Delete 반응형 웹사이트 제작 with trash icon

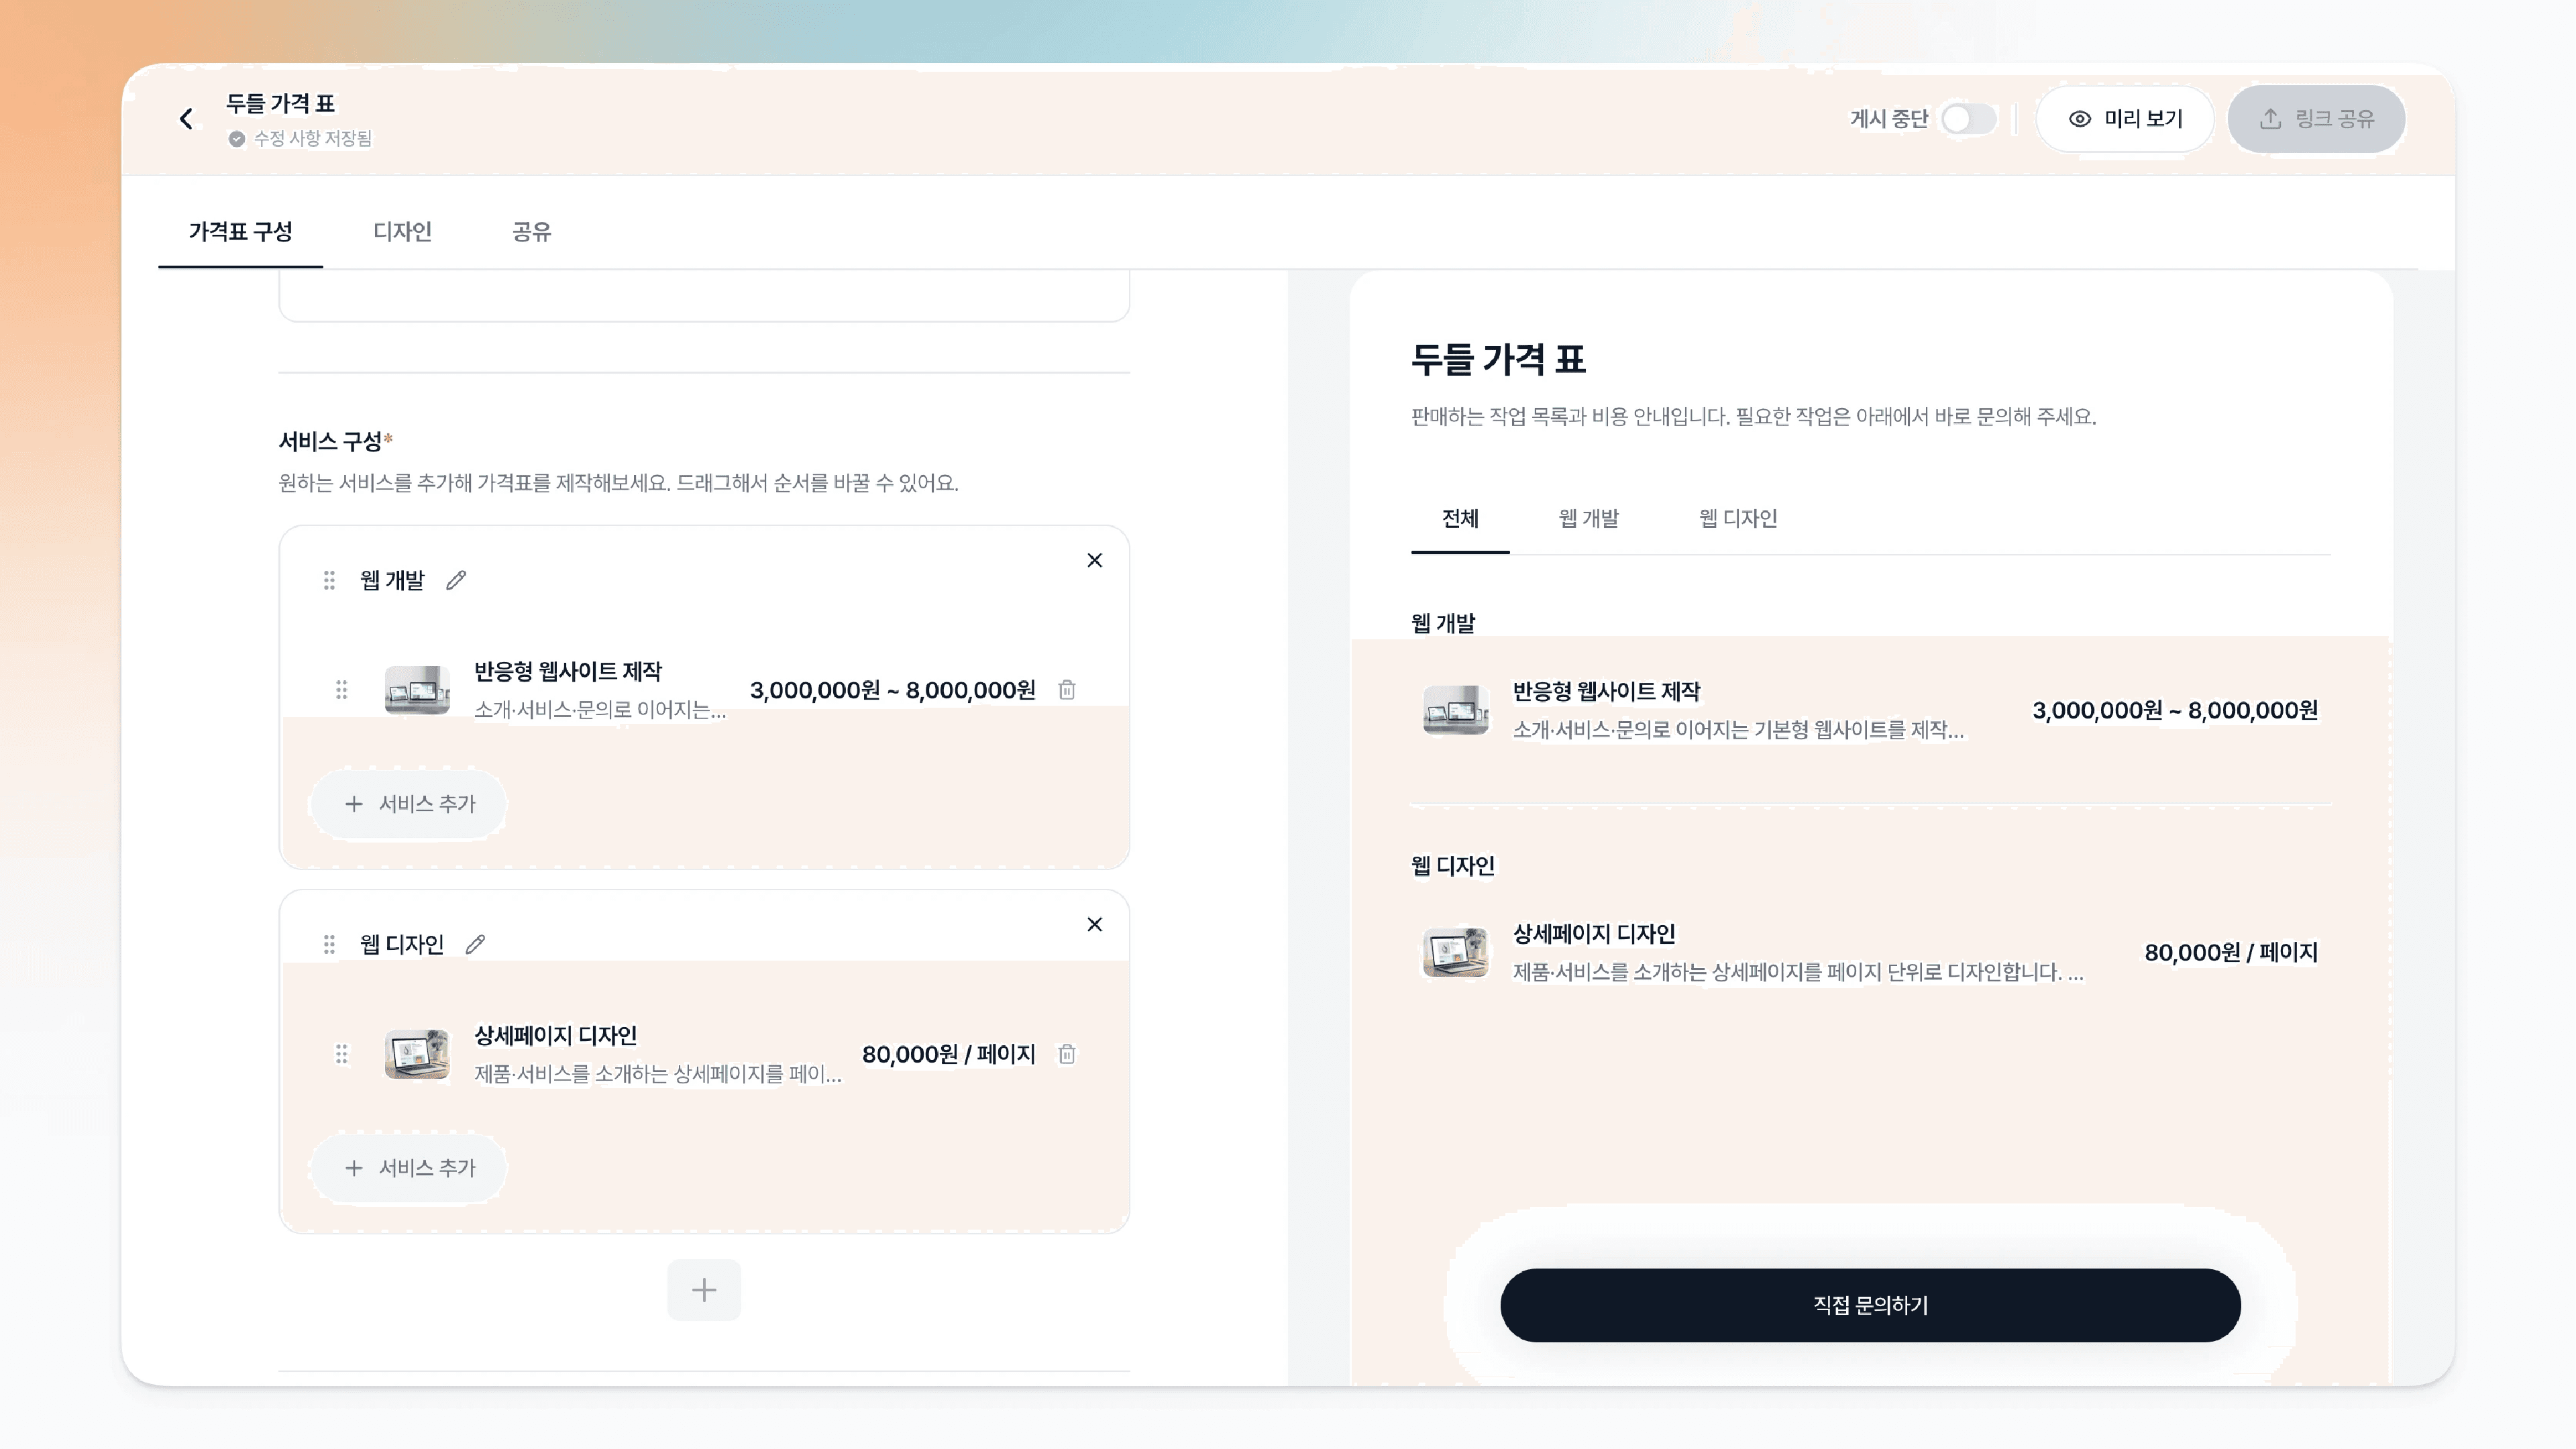(x=1067, y=690)
